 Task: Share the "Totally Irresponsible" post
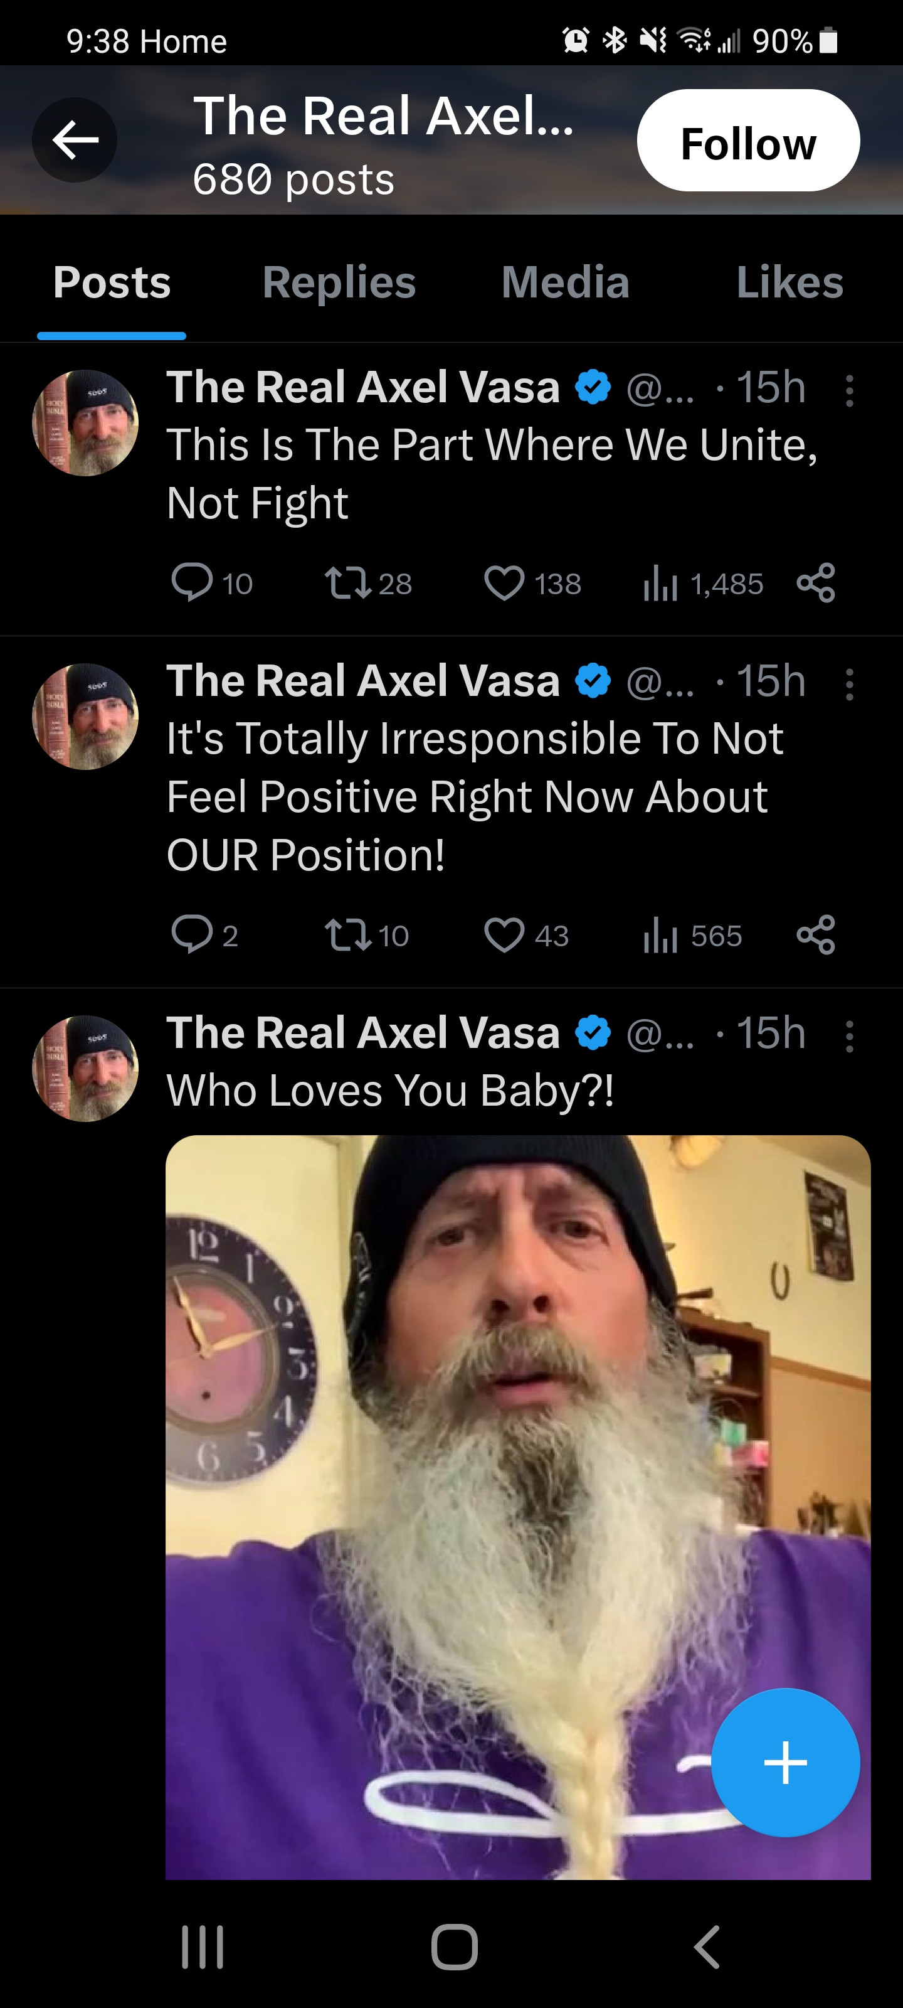816,934
